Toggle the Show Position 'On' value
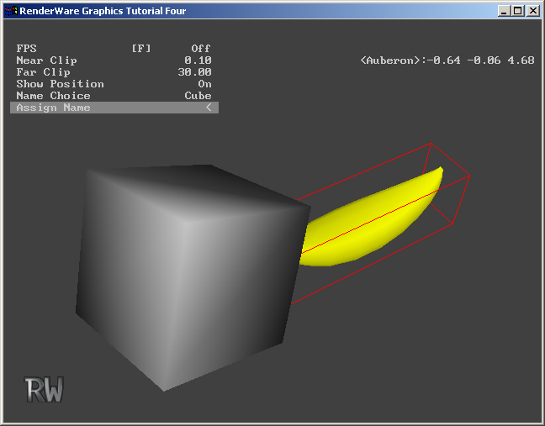This screenshot has width=545, height=426. pos(204,84)
